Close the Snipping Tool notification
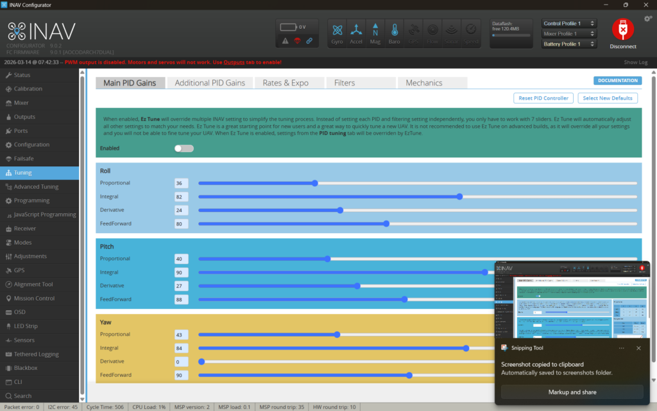 638,348
